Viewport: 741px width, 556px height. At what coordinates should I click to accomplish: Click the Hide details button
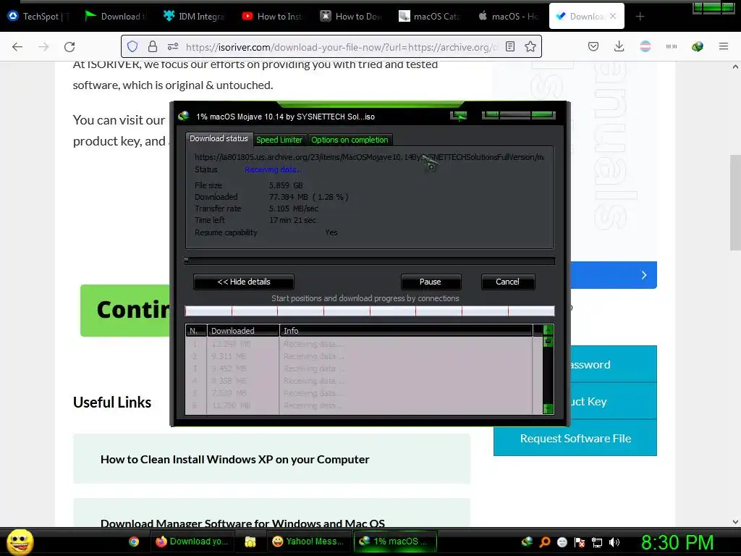click(x=244, y=282)
